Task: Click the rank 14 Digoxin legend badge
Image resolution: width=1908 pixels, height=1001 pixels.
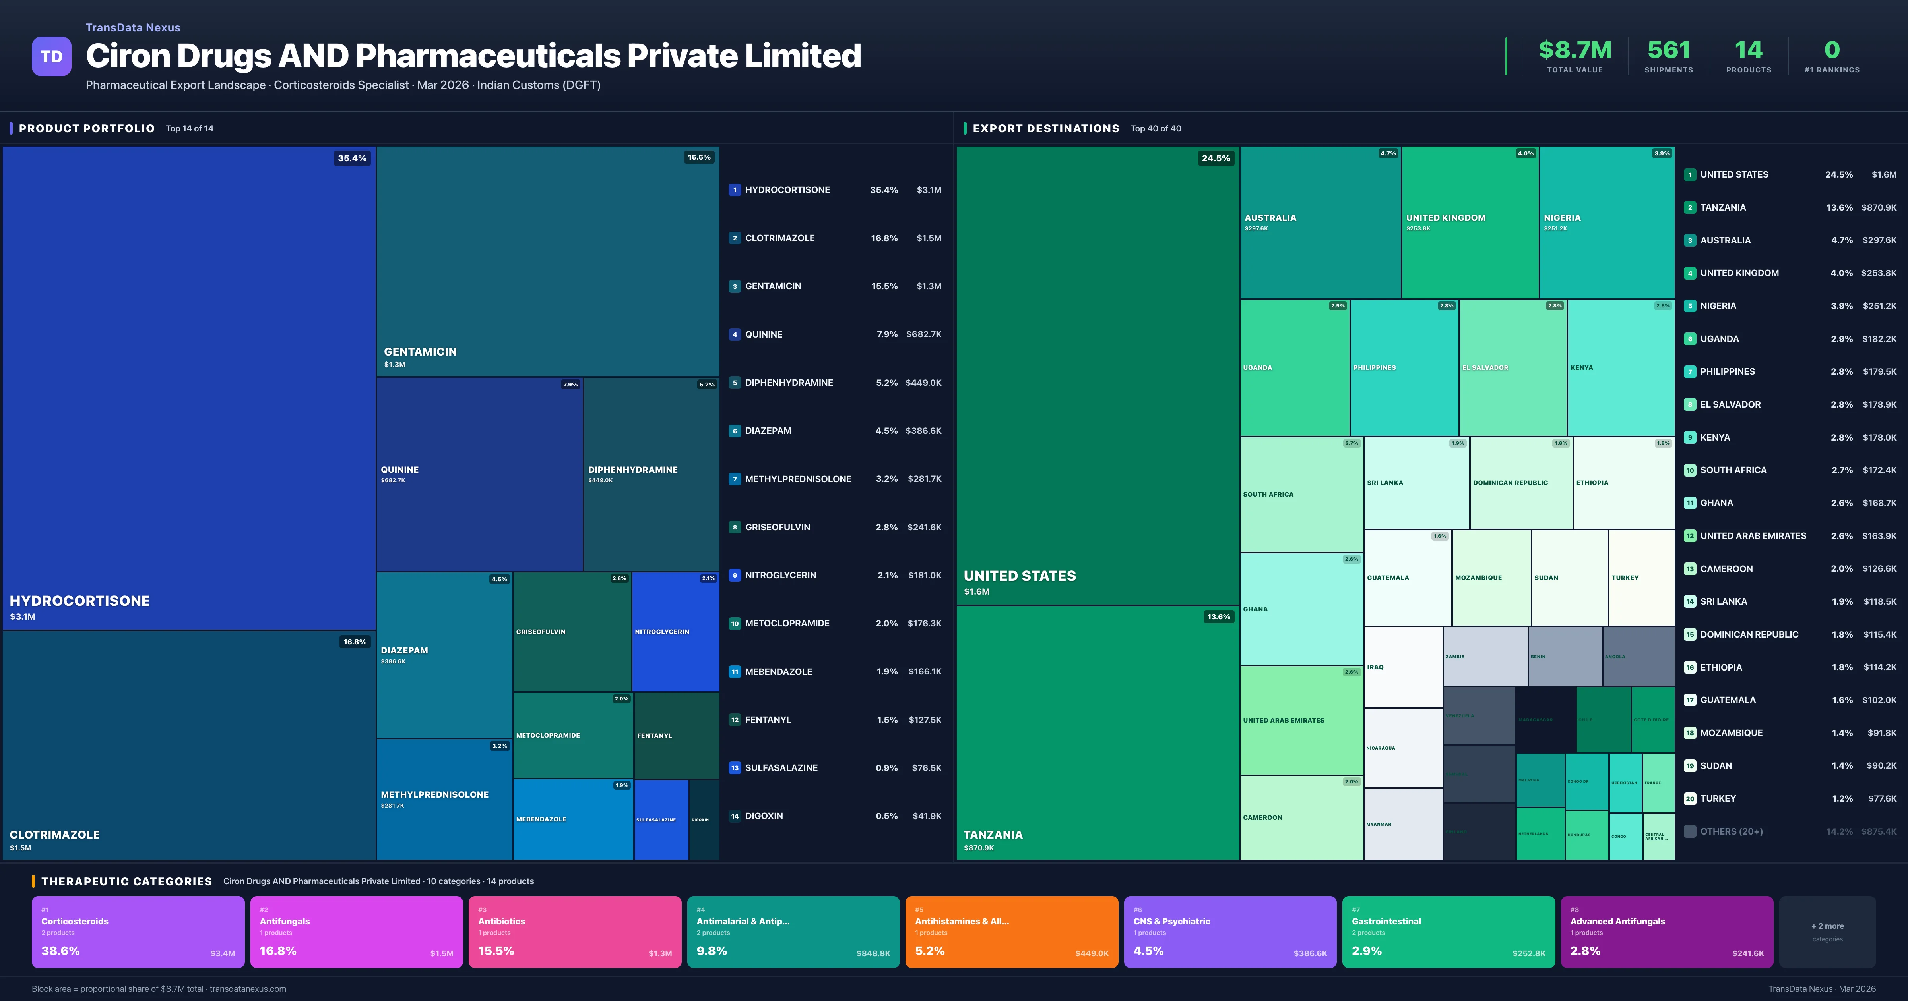Action: point(734,816)
